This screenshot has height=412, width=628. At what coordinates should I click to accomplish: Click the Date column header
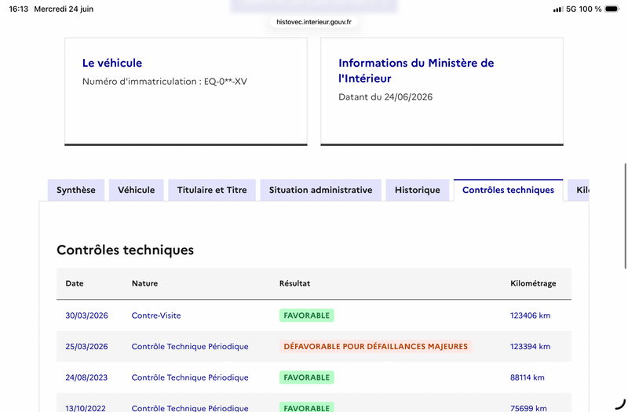click(x=75, y=283)
